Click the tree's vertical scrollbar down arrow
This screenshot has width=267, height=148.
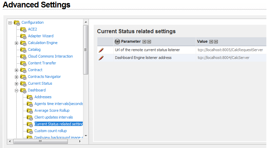point(86,135)
